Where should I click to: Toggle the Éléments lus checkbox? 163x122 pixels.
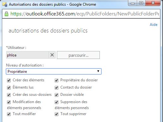(9, 88)
